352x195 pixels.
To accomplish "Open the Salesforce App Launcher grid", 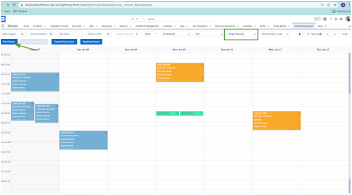I will pos(3,26).
